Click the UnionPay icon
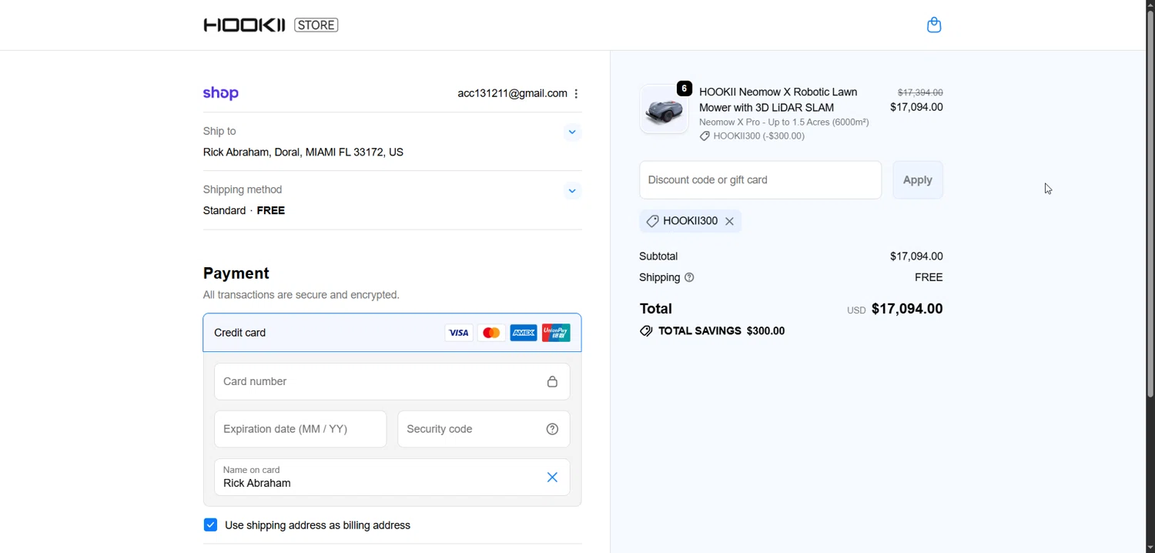 point(556,333)
